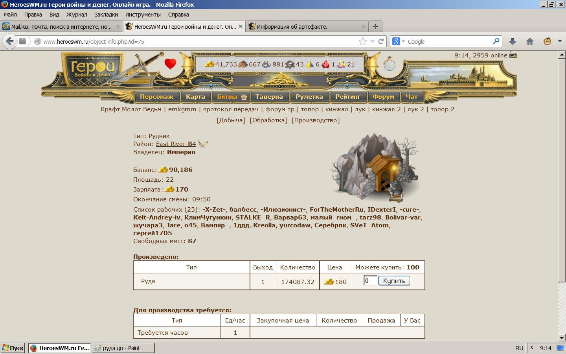Click the red heart health icon
The height and width of the screenshot is (354, 566).
pos(170,63)
